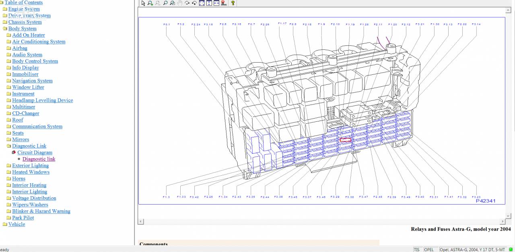The image size is (515, 252).
Task: Click the left arrow of horizontal scrollbar
Action: tap(141, 221)
